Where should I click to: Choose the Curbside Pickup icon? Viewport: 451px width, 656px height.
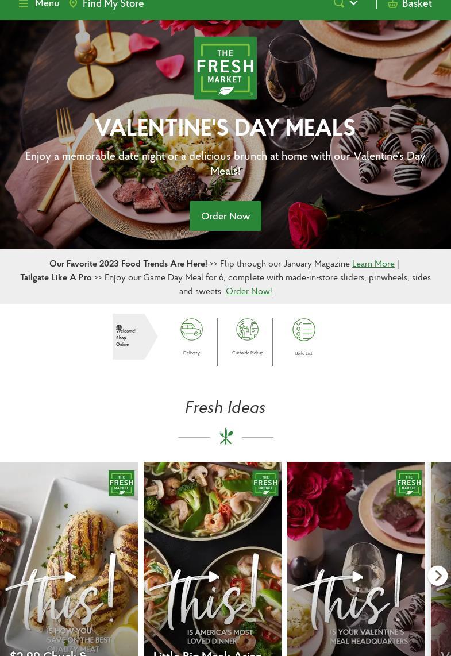tap(247, 329)
